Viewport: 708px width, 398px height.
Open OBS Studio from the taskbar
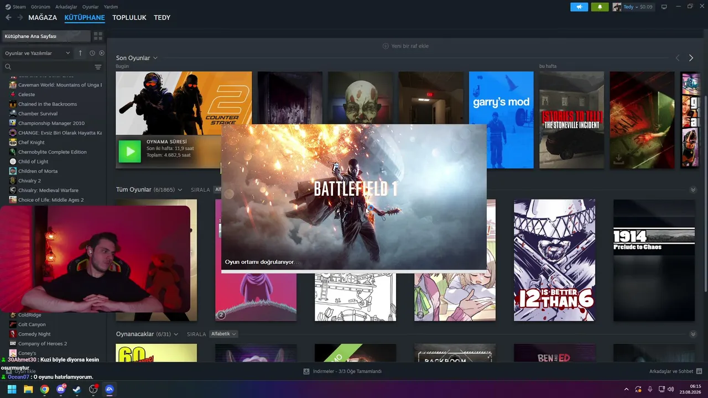point(93,389)
